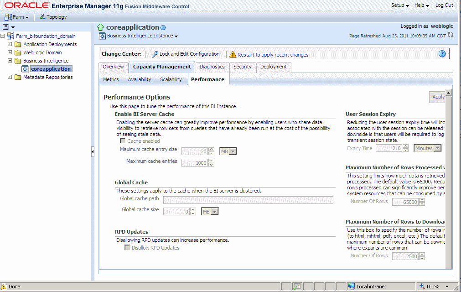Screen dimensions: 461x292
Task: Click Global cache size field
Action: (176, 211)
